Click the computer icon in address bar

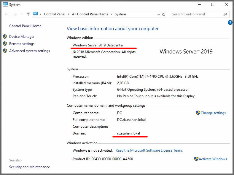point(35,14)
